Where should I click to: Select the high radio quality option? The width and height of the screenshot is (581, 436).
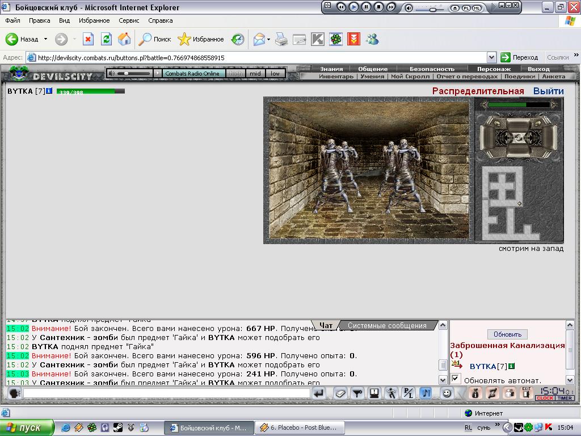coord(235,73)
